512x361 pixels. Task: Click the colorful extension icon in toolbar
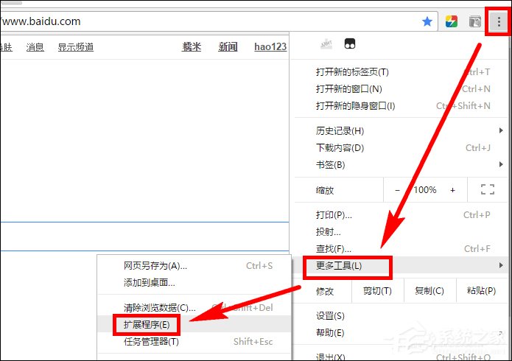(452, 21)
